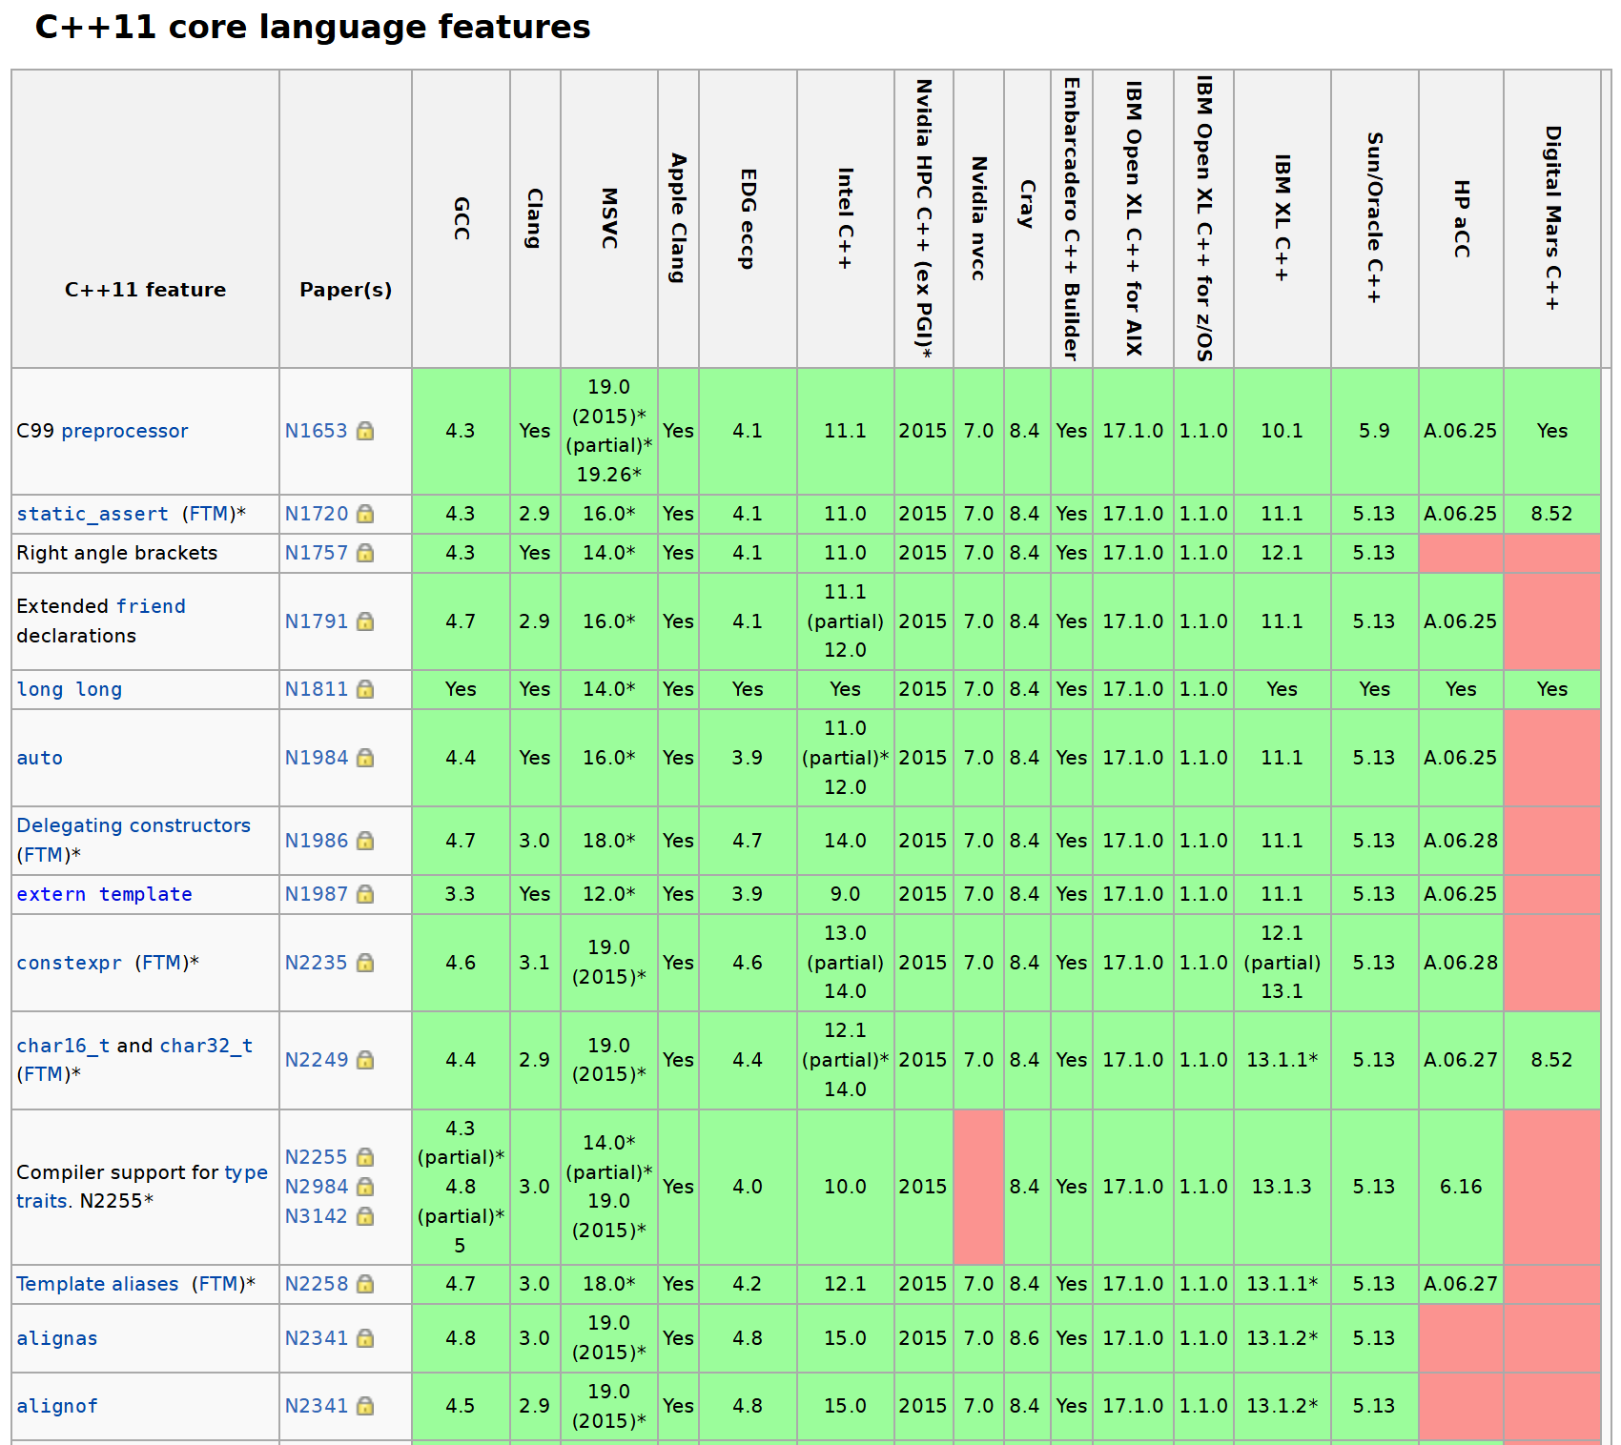Screen dimensions: 1621x1445
Task: Click the Clang column header
Action: (535, 218)
